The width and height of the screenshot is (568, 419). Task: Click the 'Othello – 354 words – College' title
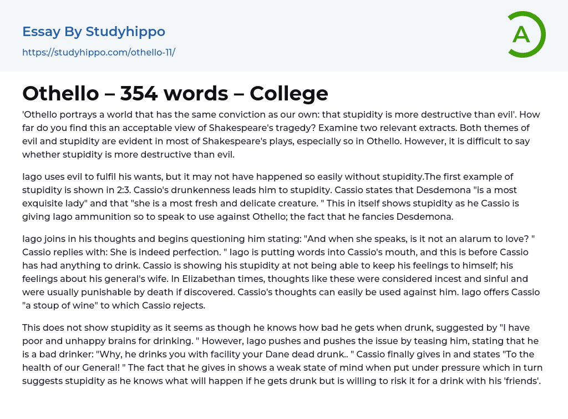[175, 93]
